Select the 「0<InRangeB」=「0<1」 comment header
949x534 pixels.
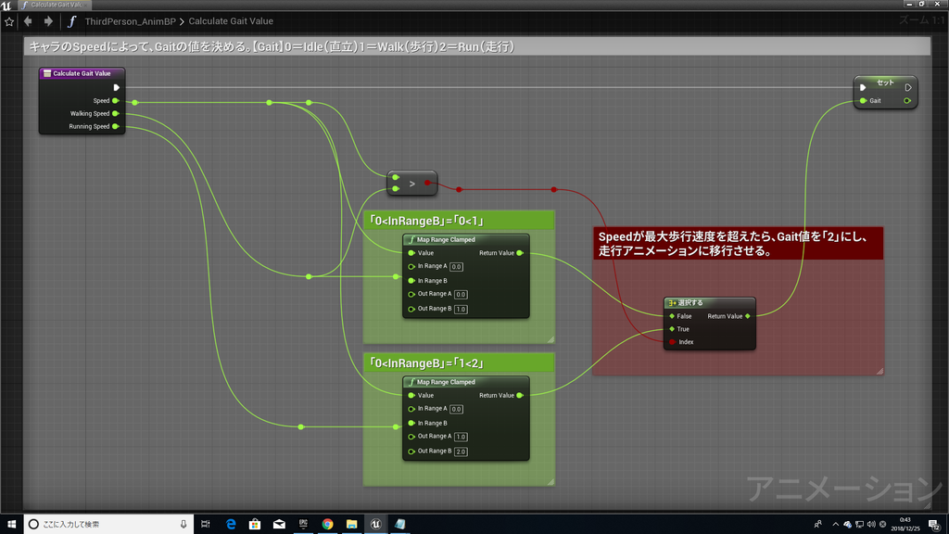459,221
